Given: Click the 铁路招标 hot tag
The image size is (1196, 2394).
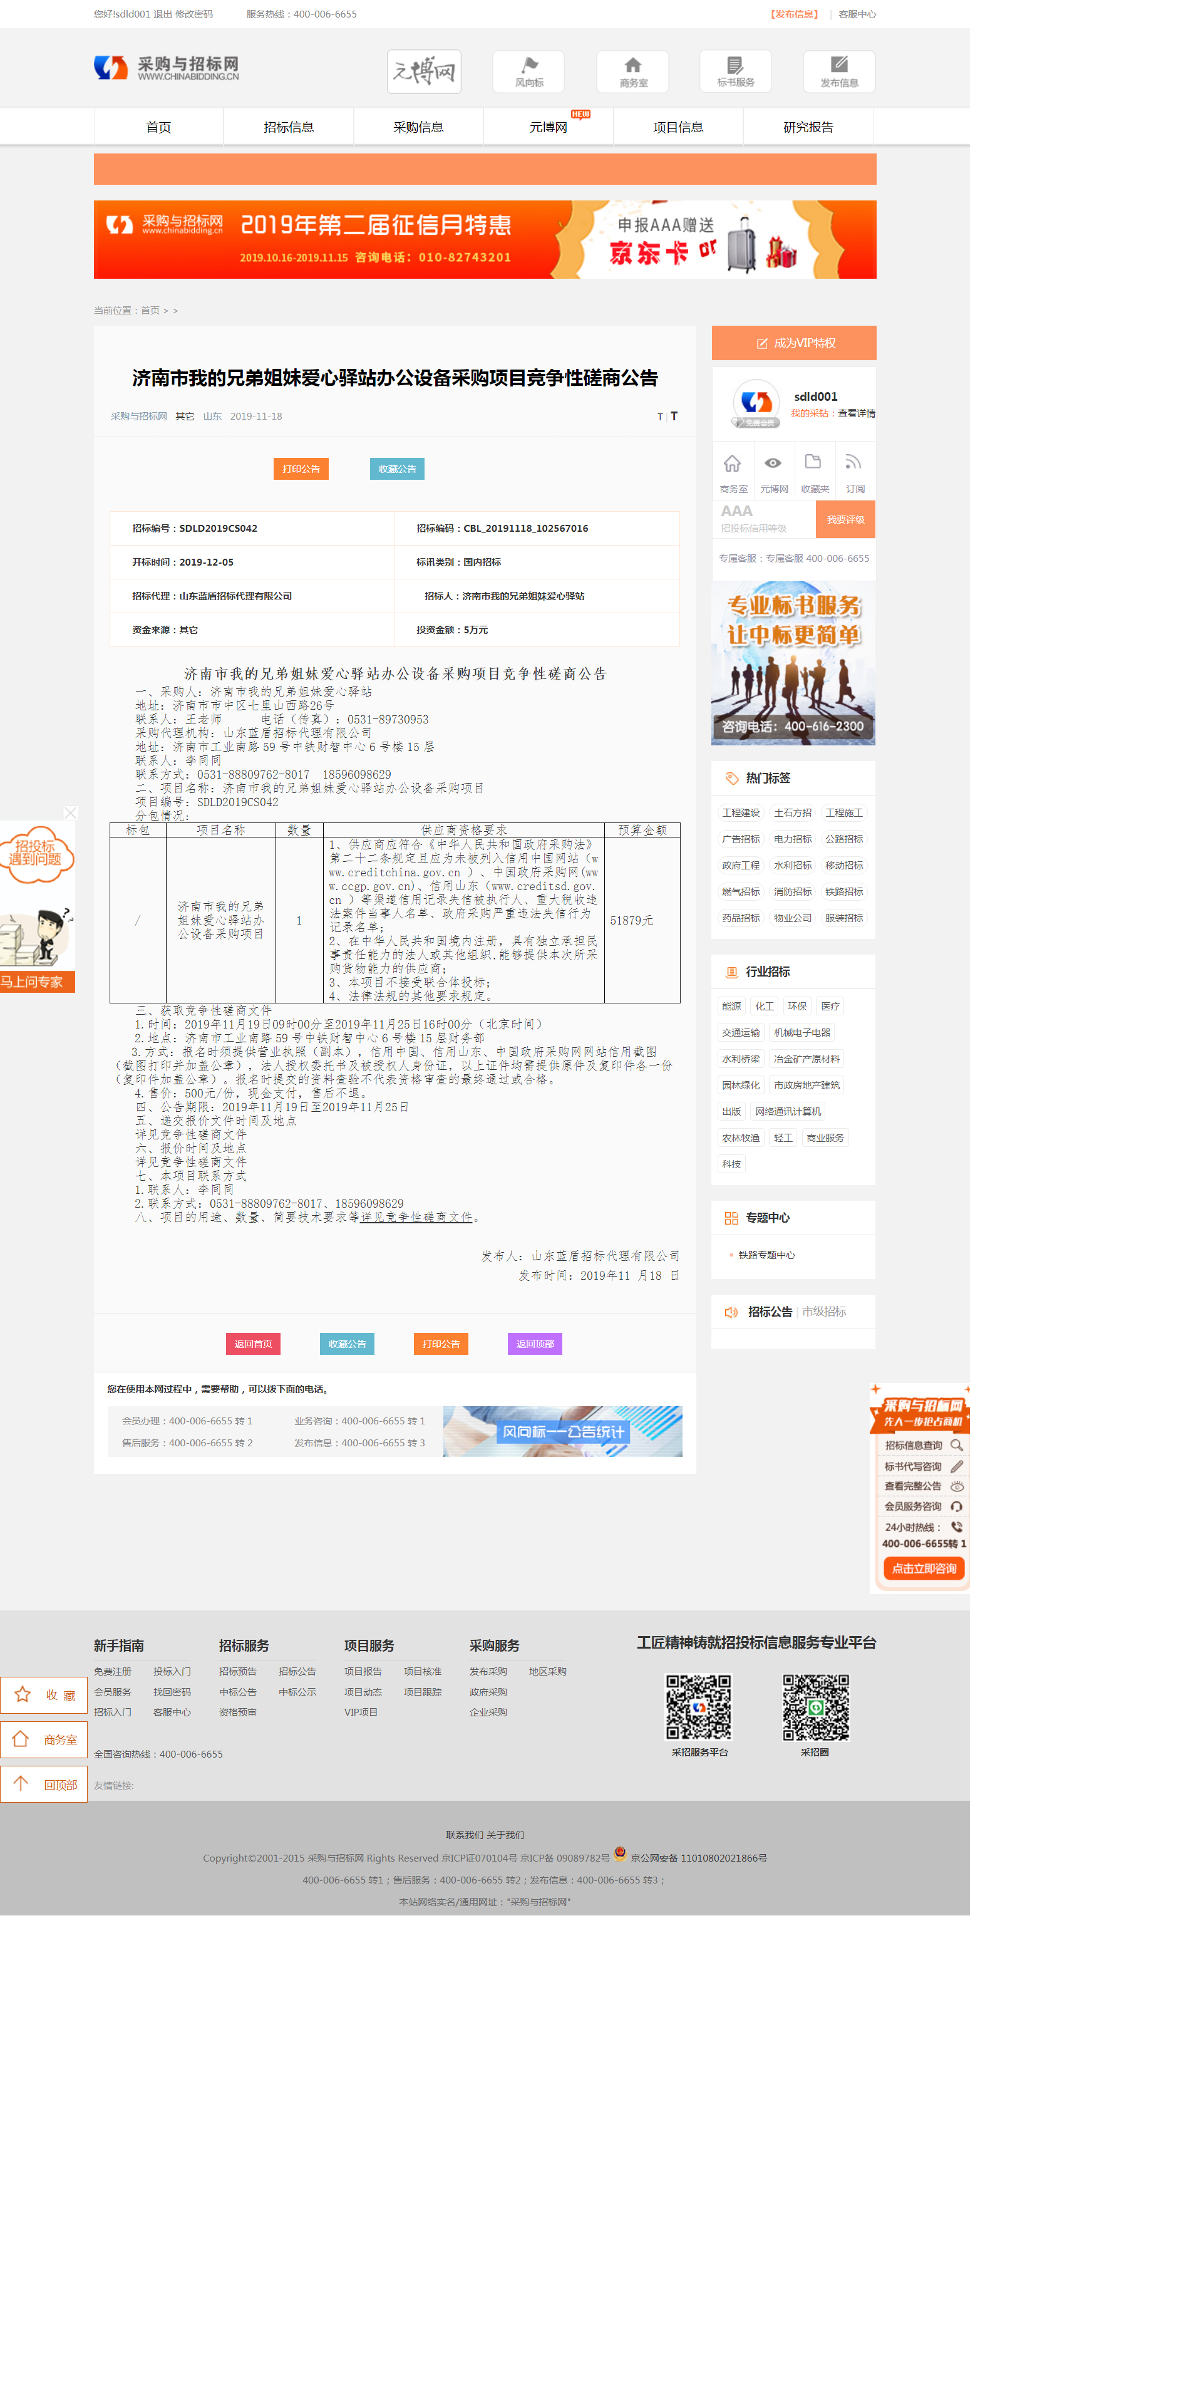Looking at the screenshot, I should pos(844,892).
